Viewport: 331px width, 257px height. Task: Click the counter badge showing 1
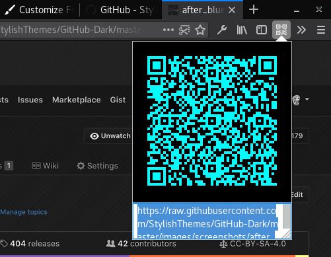coord(9,166)
